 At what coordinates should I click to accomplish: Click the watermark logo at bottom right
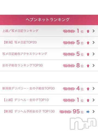83,123
